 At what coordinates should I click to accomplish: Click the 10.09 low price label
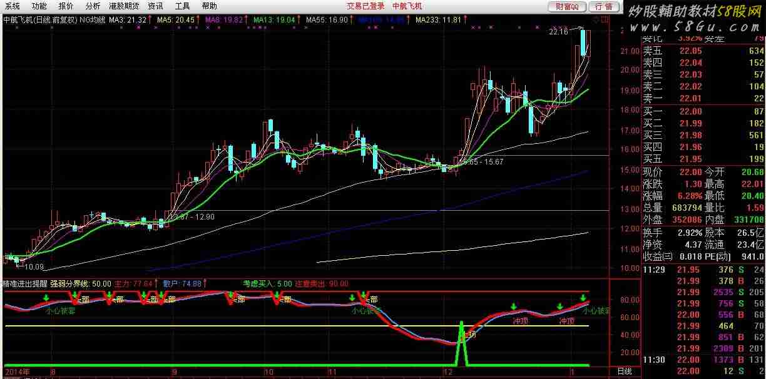pyautogui.click(x=34, y=267)
